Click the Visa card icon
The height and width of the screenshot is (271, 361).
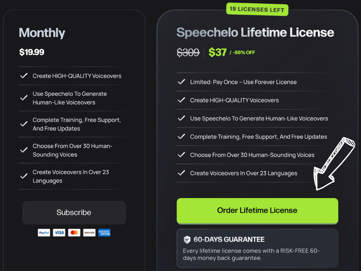coord(59,233)
